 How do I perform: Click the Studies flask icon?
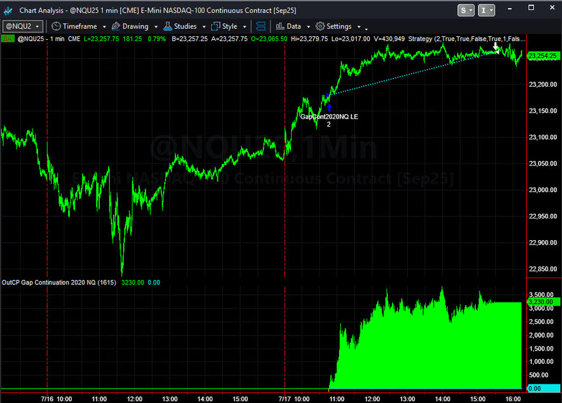point(167,26)
